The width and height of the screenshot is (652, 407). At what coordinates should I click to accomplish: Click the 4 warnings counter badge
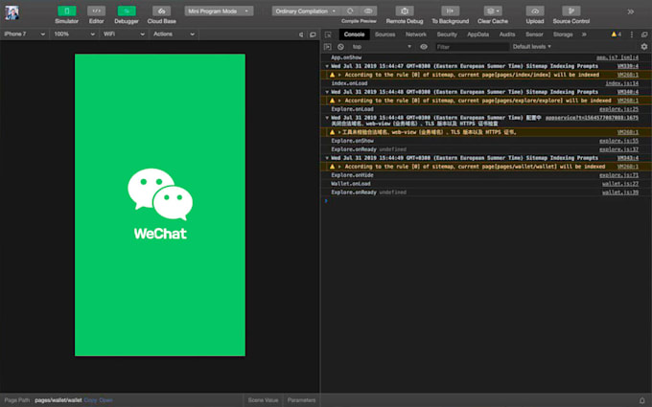[617, 34]
